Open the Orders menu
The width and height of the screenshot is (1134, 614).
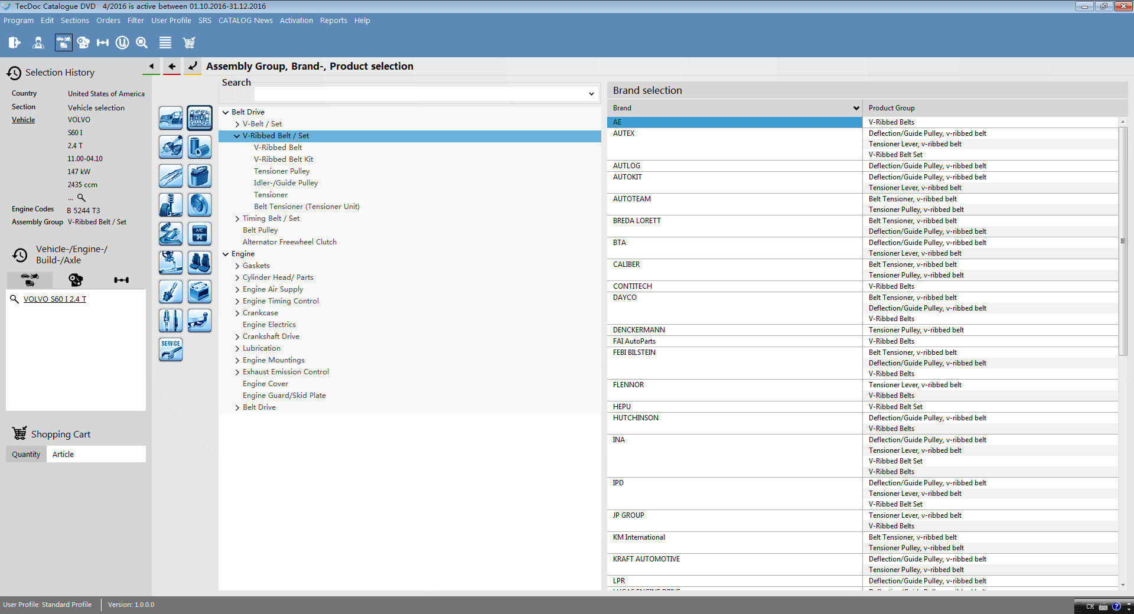tap(108, 20)
